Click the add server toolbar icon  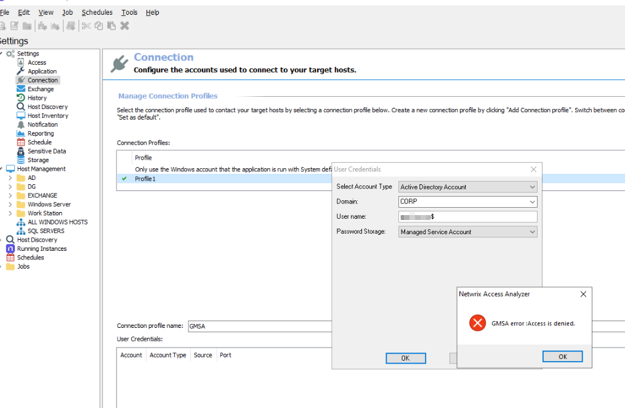point(71,26)
